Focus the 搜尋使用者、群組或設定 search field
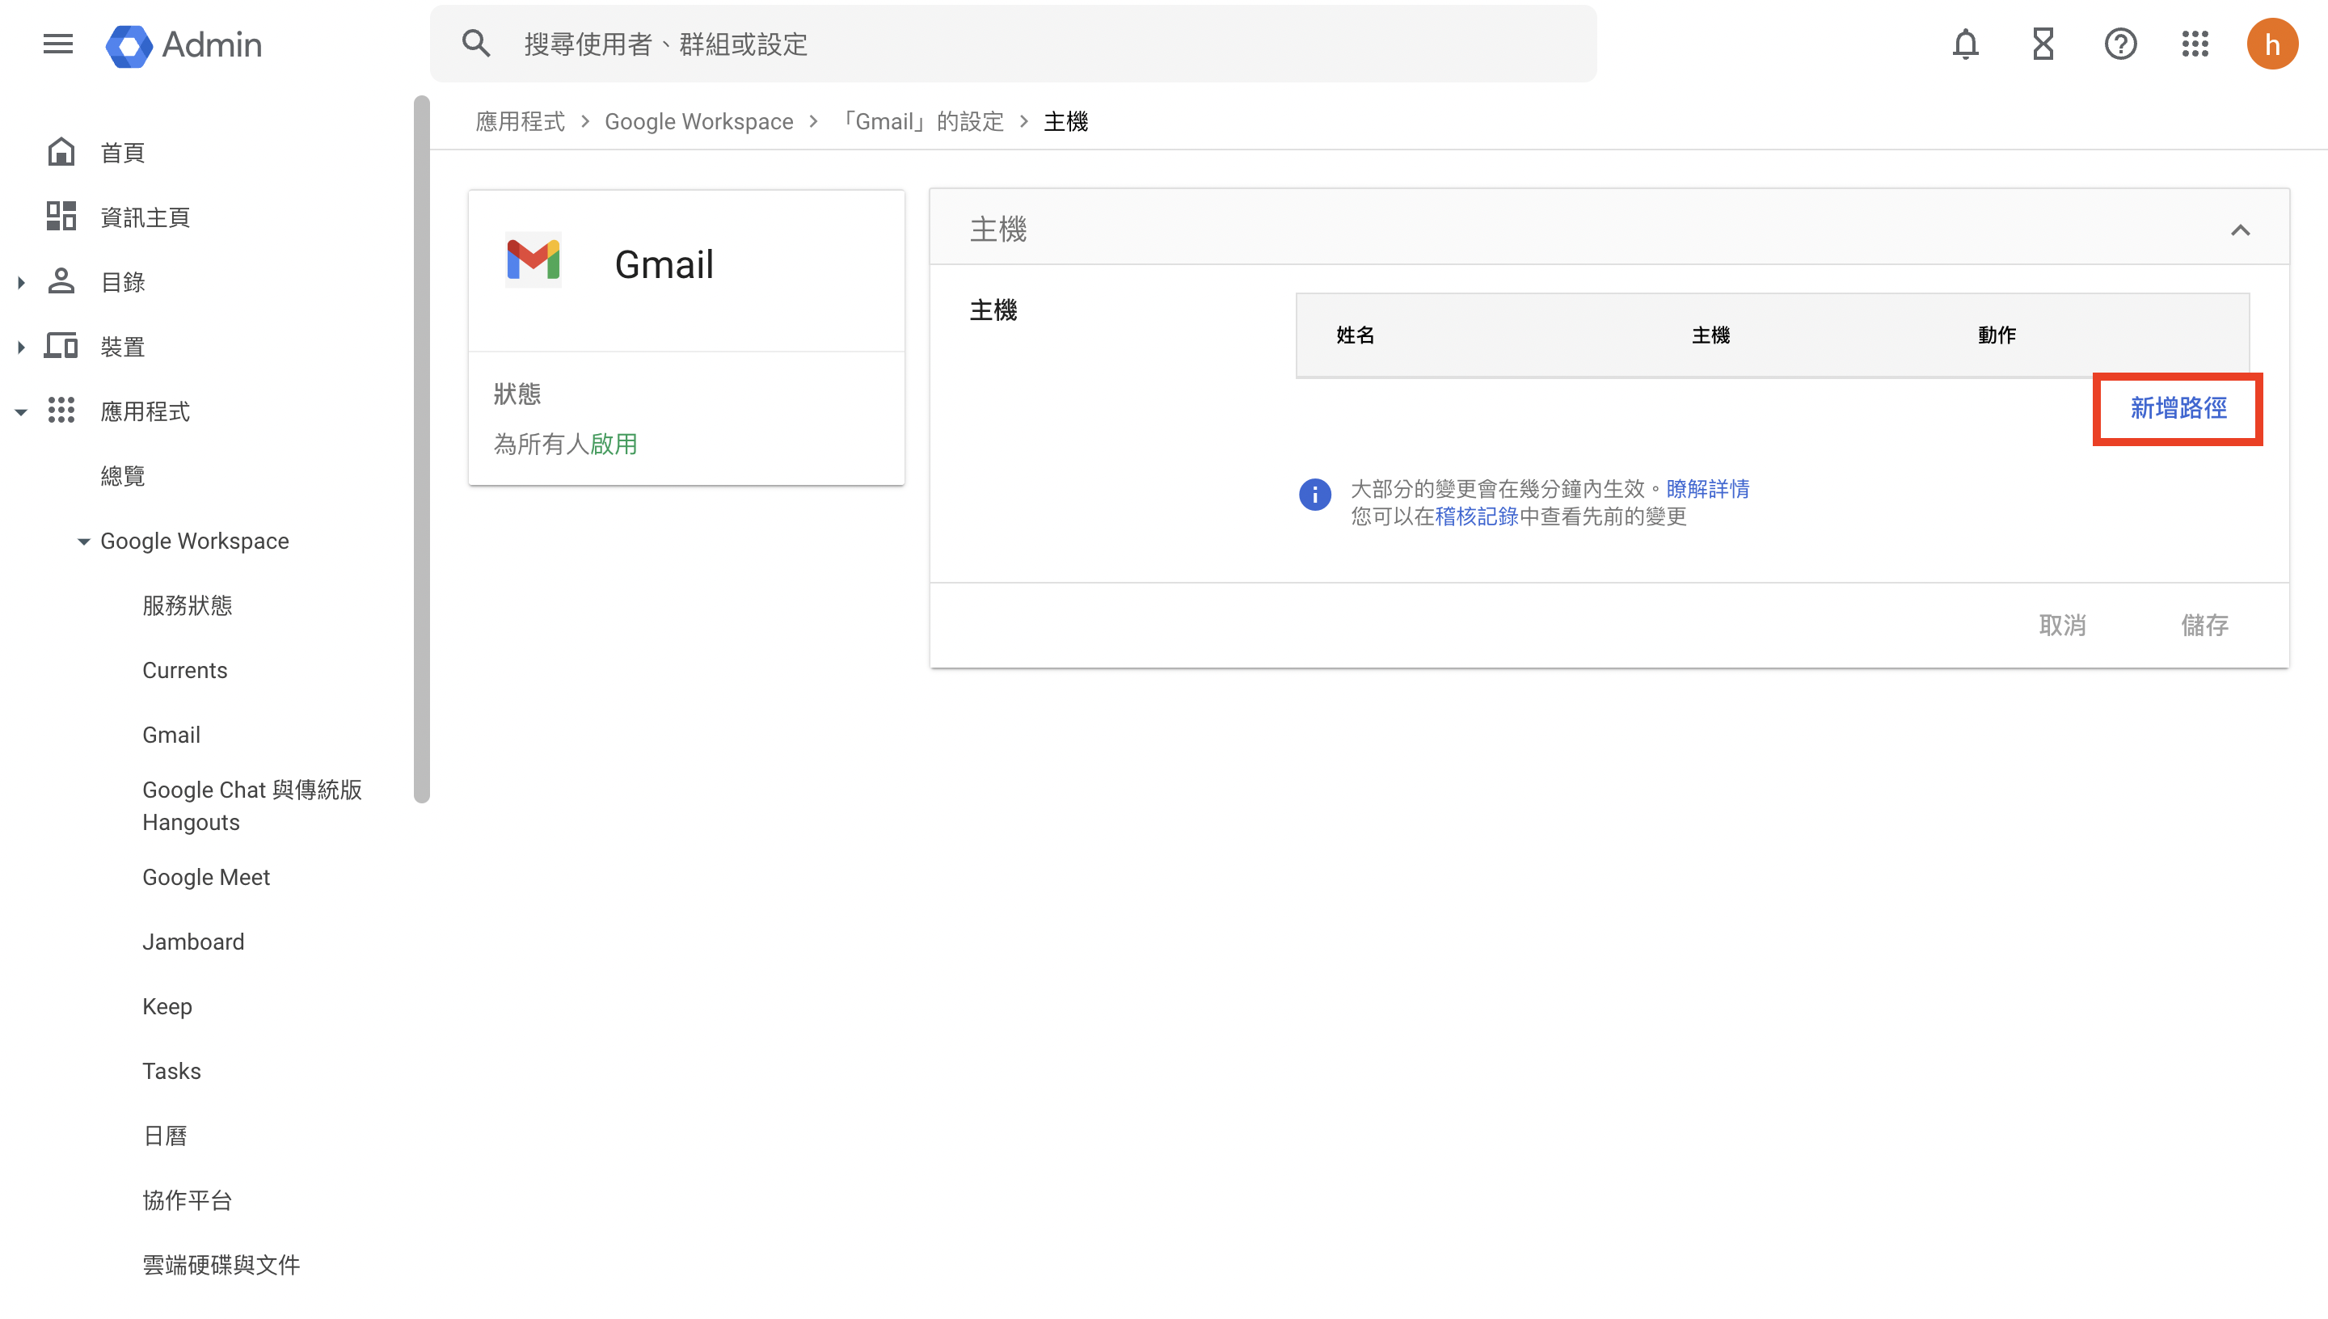2328x1319 pixels. 1013,44
